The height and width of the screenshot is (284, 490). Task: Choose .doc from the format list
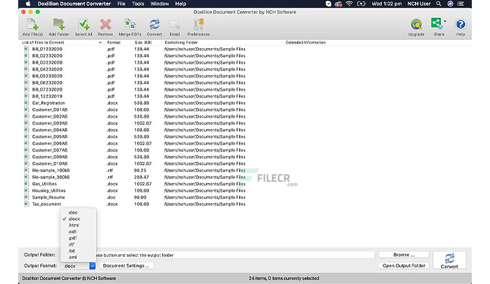[x=79, y=212]
